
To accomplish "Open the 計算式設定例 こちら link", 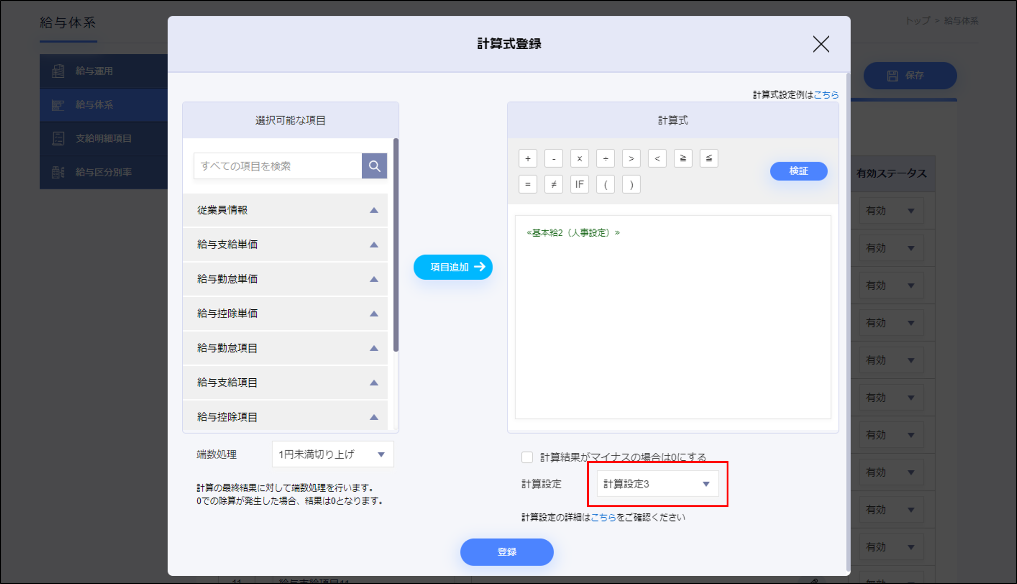I will click(826, 95).
